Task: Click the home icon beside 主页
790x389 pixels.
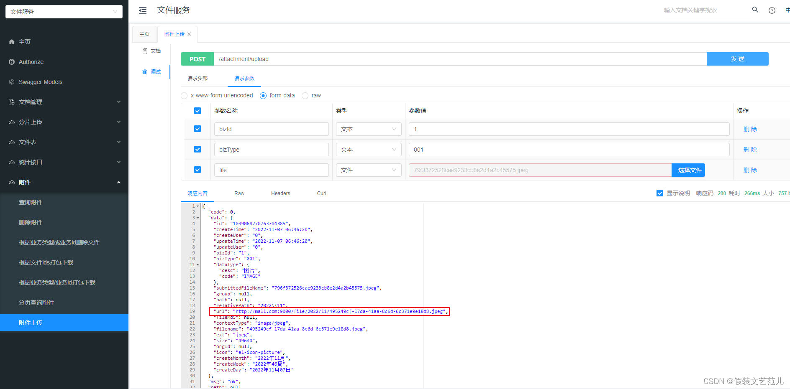Action: 12,42
